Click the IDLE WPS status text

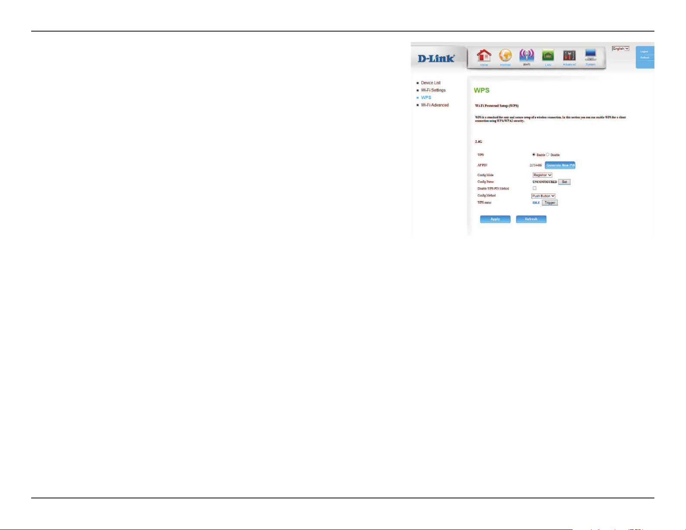[x=536, y=202]
